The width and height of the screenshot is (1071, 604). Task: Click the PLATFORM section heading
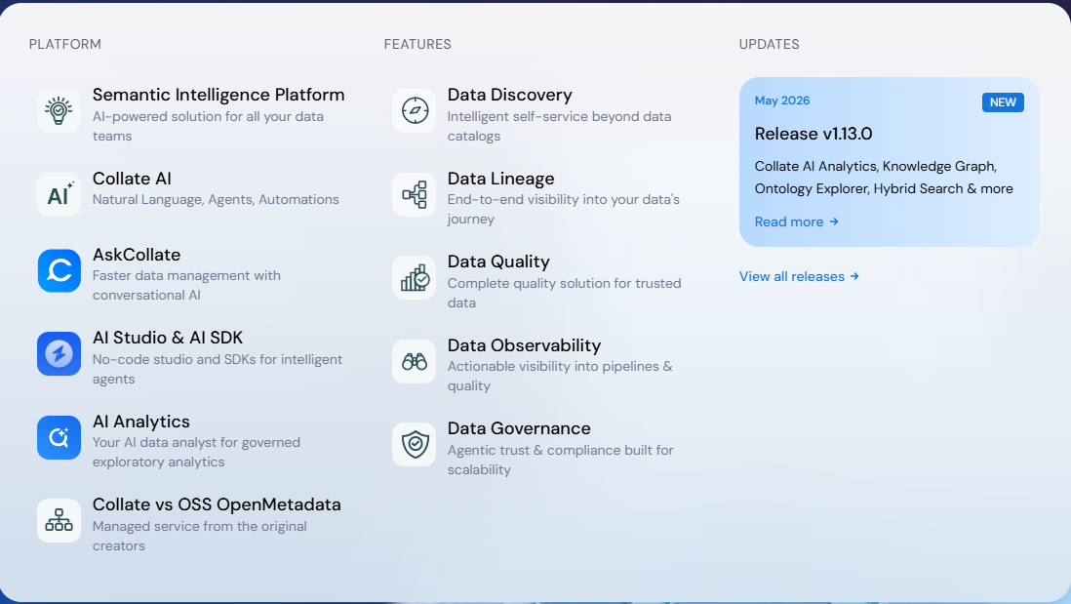(x=65, y=45)
